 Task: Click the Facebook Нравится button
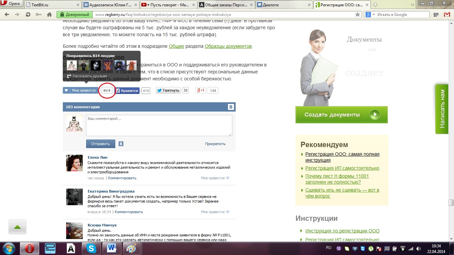[127, 91]
